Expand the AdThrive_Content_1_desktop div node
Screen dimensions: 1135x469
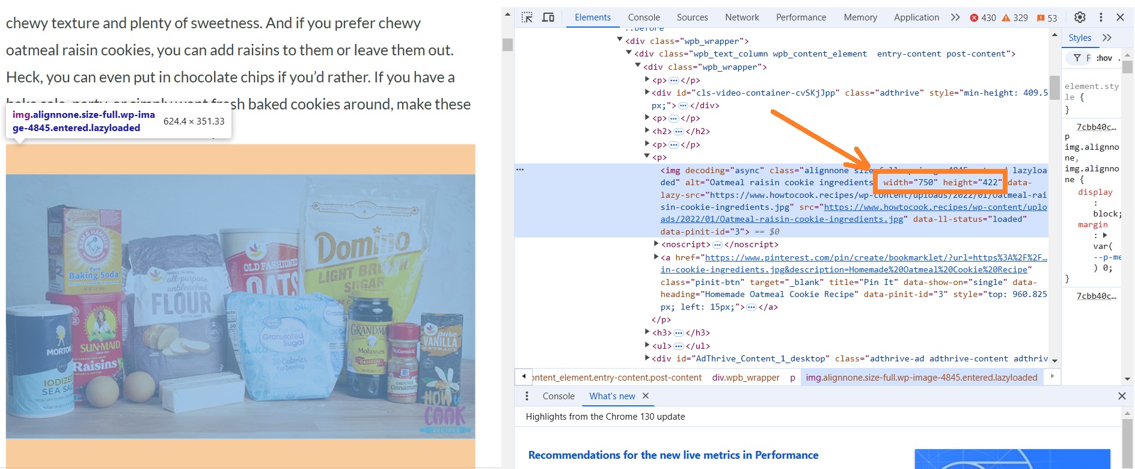tap(647, 358)
